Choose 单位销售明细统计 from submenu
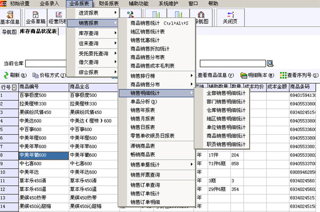The height and width of the screenshot is (212, 320). tap(222, 127)
